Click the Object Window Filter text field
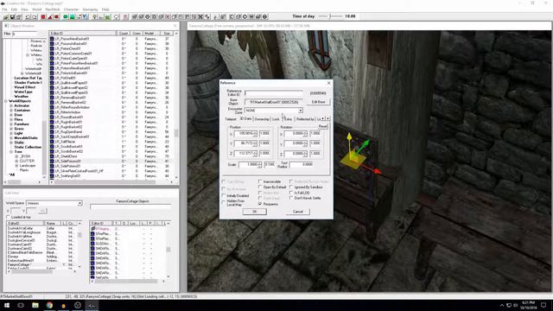 (25, 34)
